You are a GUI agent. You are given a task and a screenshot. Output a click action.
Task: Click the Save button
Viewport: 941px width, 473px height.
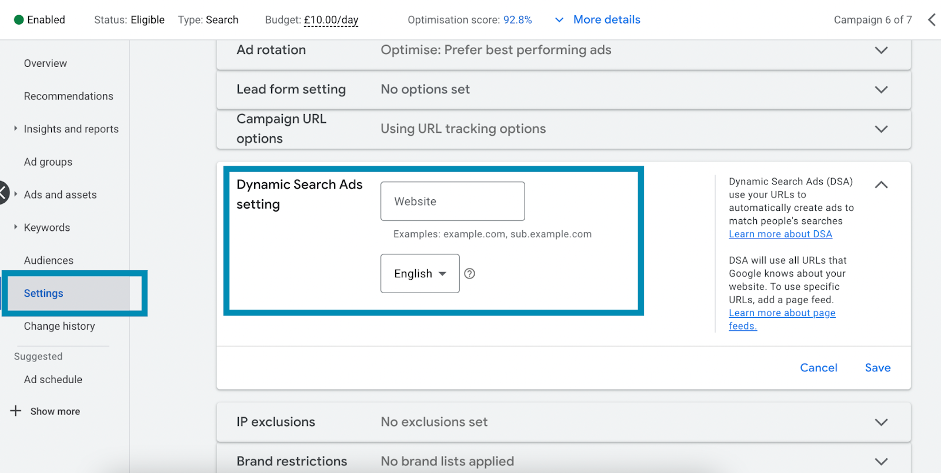click(x=877, y=368)
